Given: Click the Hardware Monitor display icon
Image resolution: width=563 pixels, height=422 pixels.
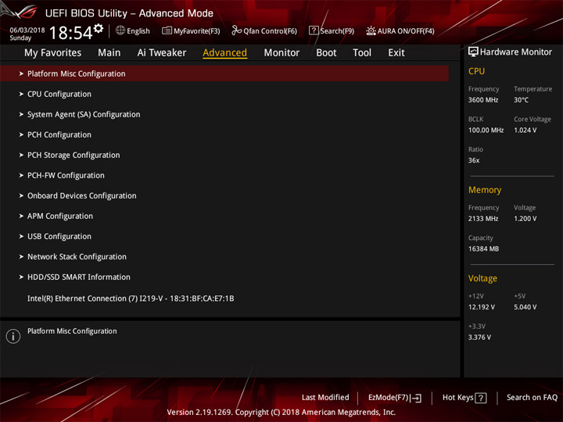Looking at the screenshot, I should pos(473,52).
